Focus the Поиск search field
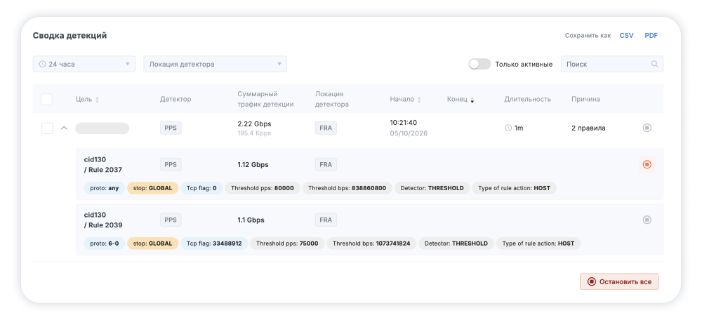 (x=612, y=64)
